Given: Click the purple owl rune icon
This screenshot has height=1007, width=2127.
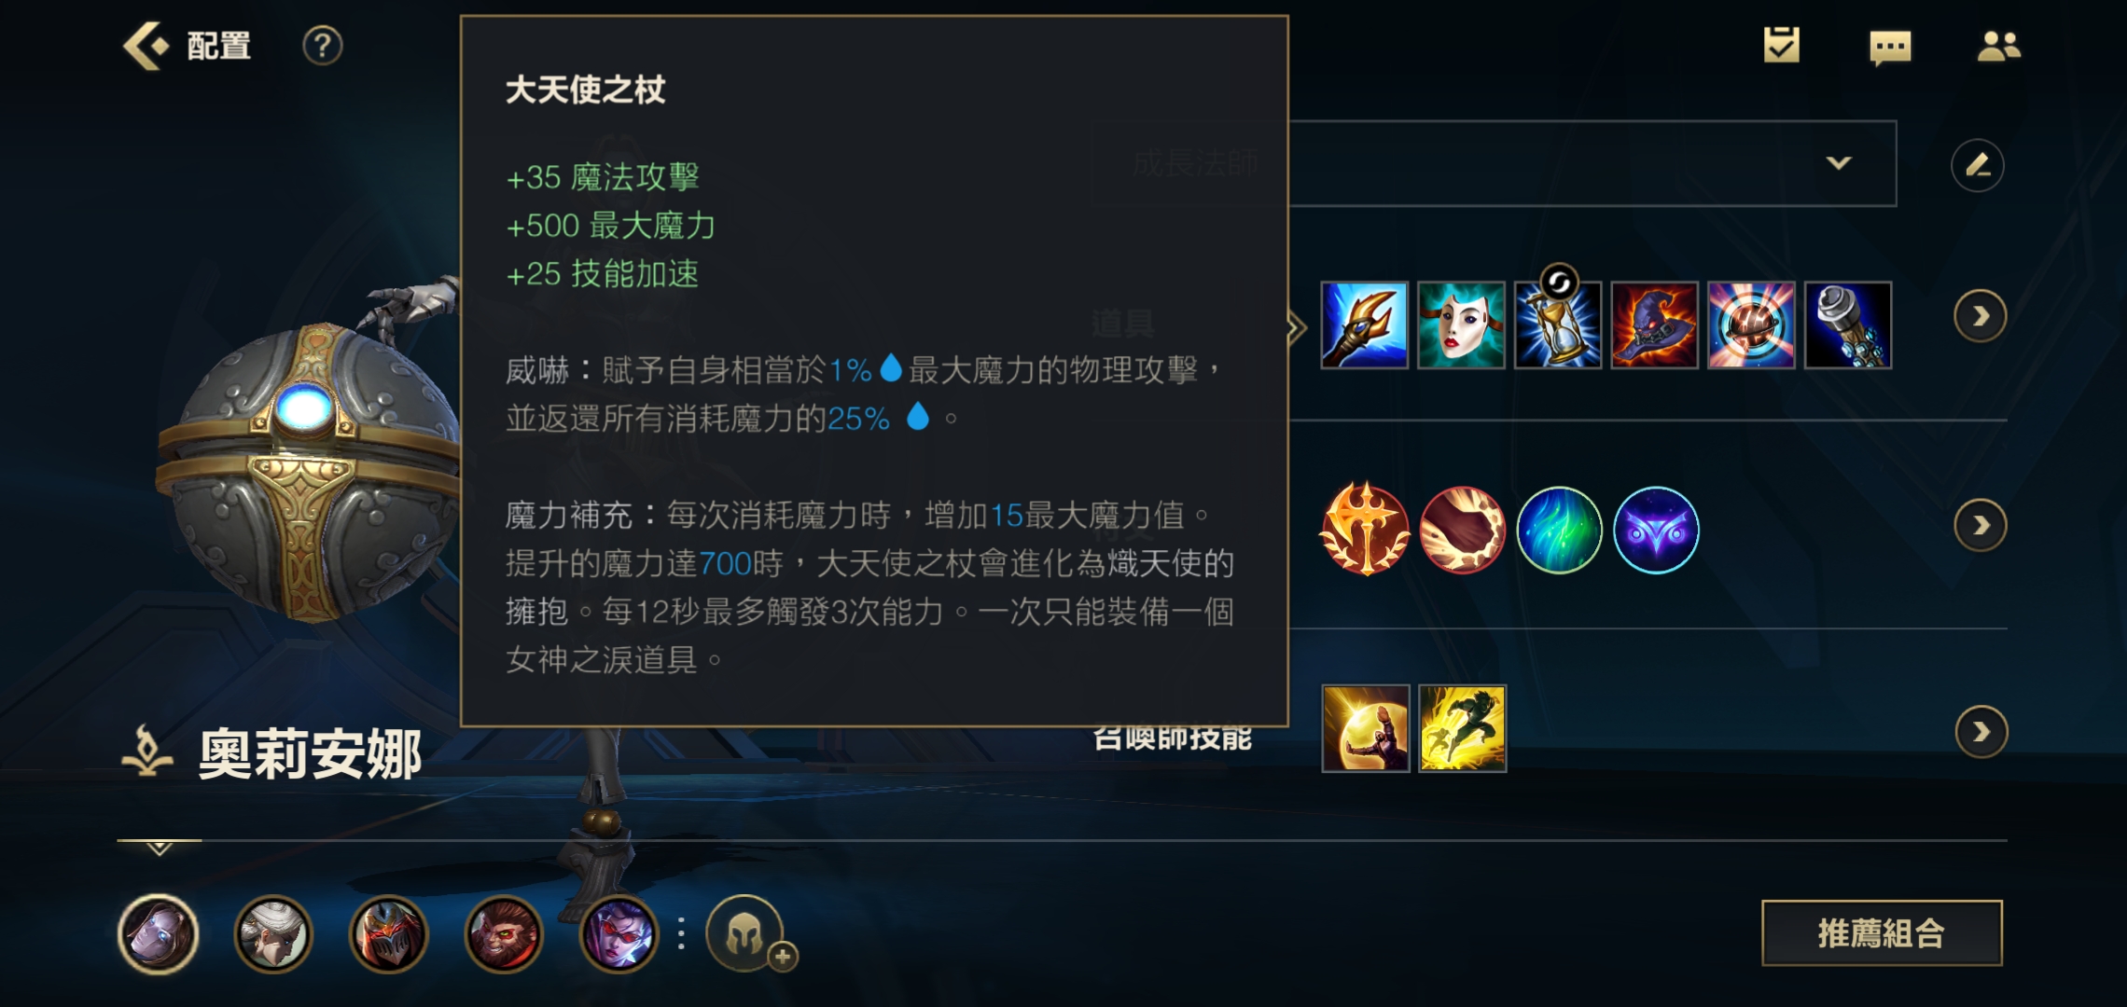Looking at the screenshot, I should [1656, 530].
